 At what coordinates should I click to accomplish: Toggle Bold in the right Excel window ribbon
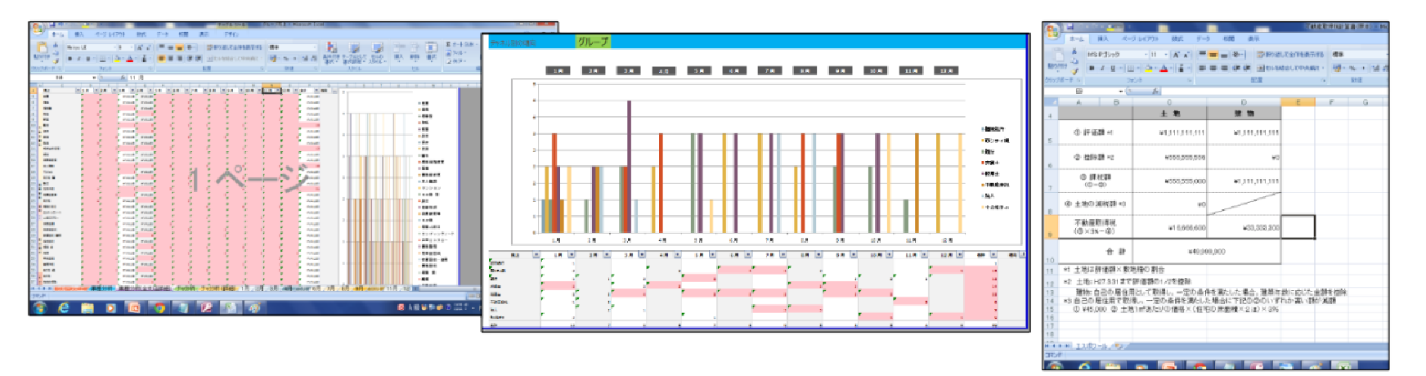coord(1092,68)
